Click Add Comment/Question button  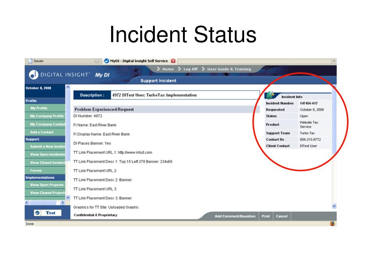point(235,216)
